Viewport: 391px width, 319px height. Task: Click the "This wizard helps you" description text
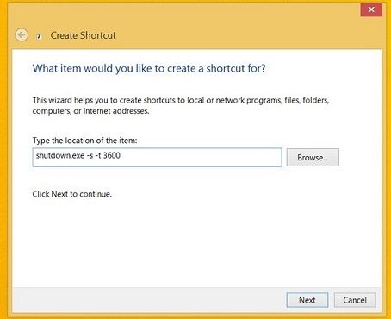[x=181, y=105]
